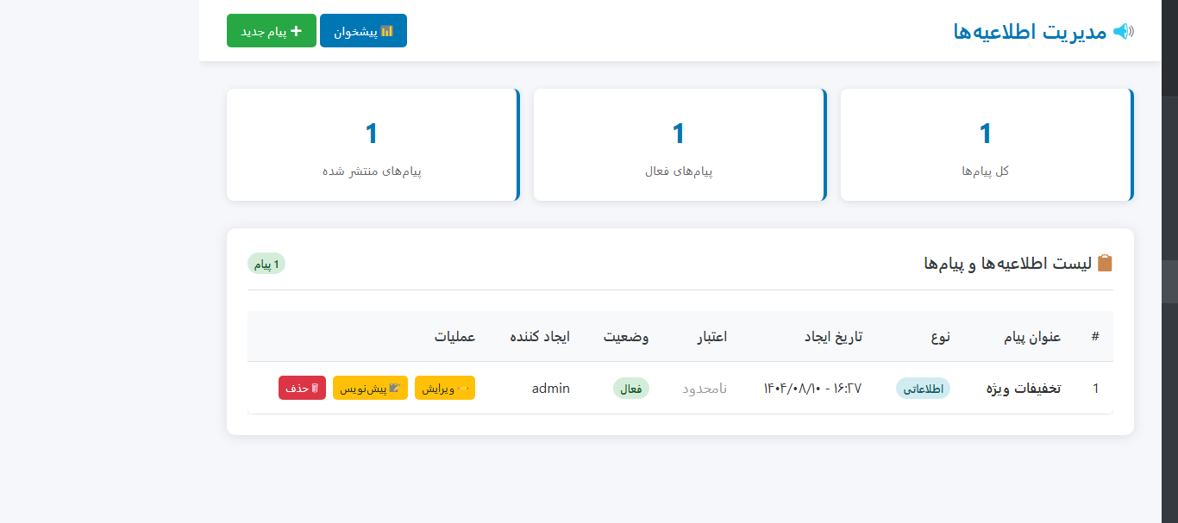Click the edit icon on the ویرایش button

tap(462, 387)
